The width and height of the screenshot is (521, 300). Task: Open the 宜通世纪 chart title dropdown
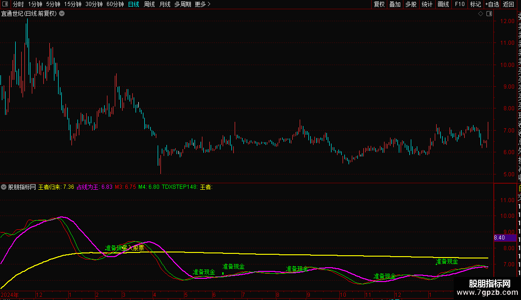[x=62, y=13]
